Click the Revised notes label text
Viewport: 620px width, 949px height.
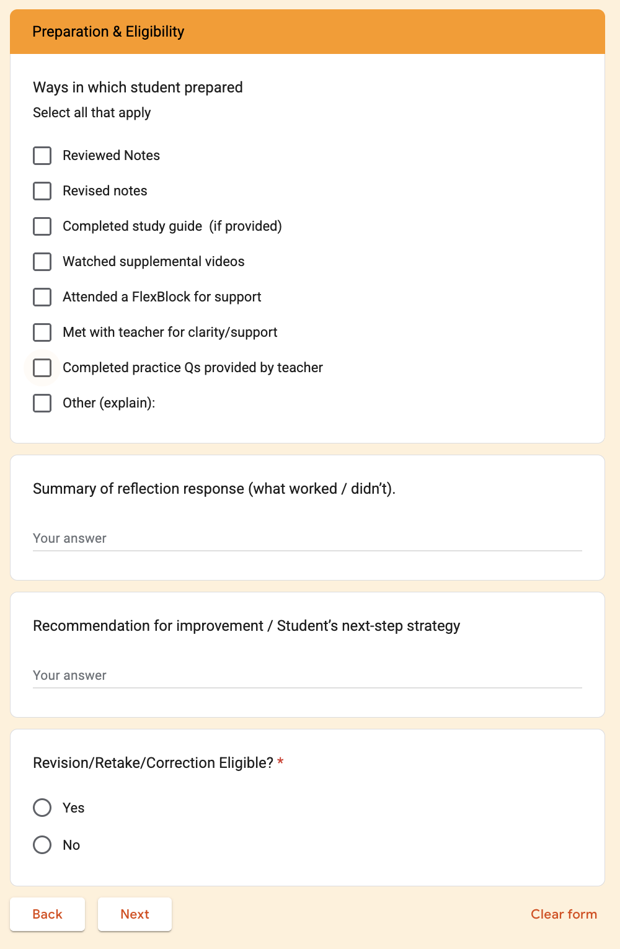105,191
